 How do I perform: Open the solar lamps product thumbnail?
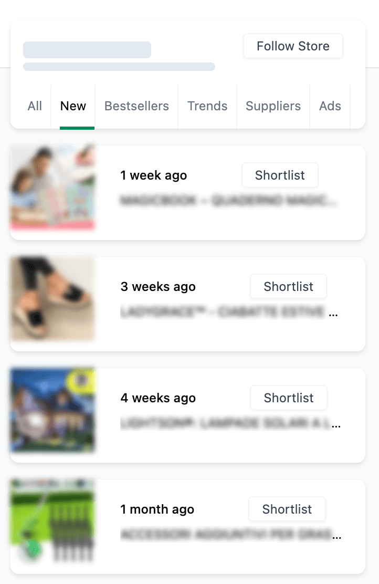(x=52, y=410)
